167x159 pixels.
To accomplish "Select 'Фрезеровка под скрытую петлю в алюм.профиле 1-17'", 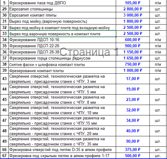I will [x=62, y=156].
